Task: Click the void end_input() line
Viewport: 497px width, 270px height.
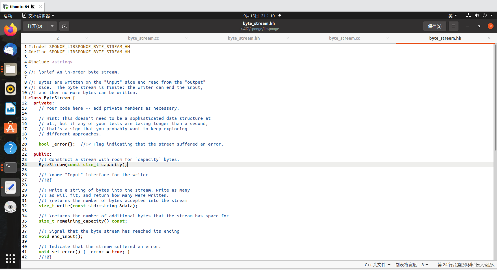Action: coord(61,236)
